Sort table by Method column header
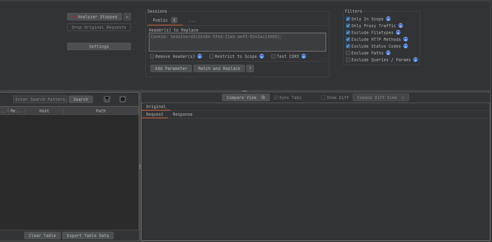 pos(17,111)
